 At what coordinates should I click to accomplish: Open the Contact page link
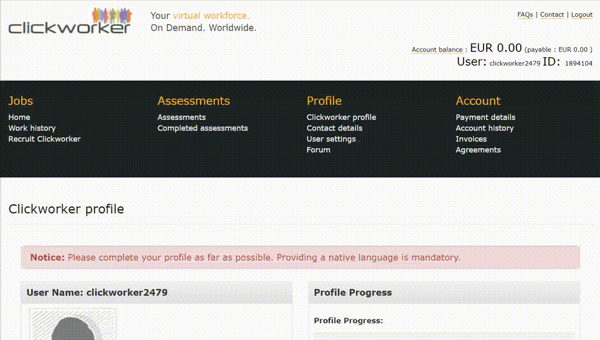(x=551, y=14)
